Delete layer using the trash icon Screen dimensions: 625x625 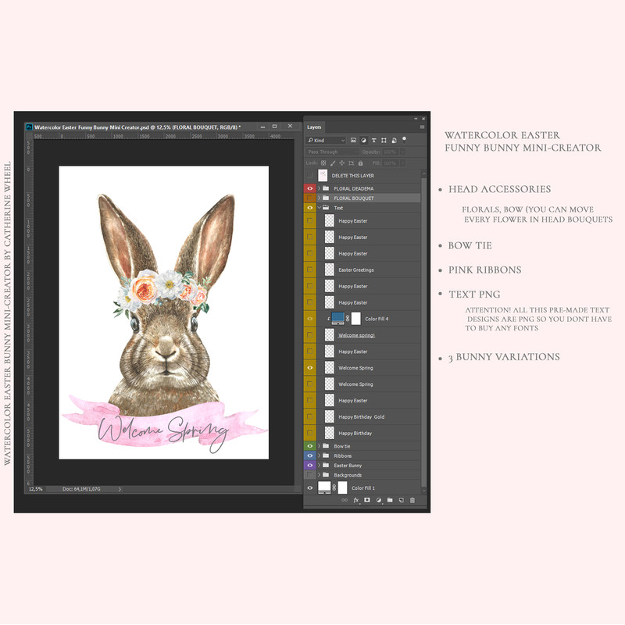(x=412, y=500)
